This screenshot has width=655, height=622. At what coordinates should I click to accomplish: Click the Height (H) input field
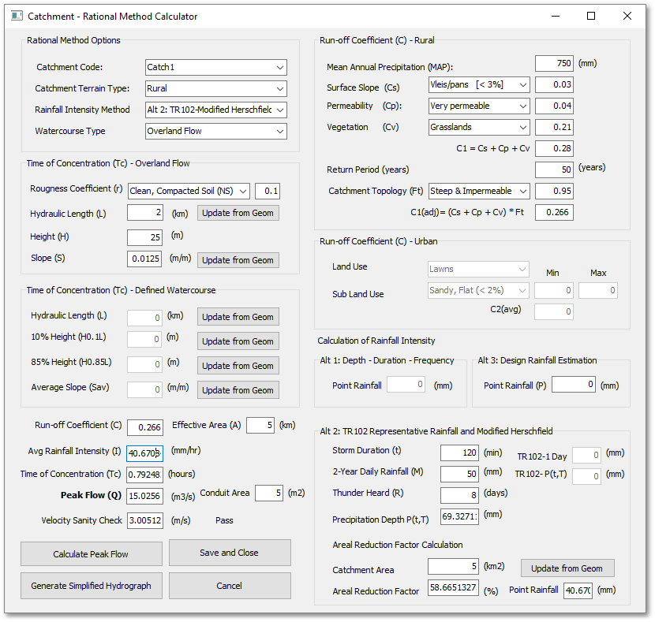(x=144, y=237)
